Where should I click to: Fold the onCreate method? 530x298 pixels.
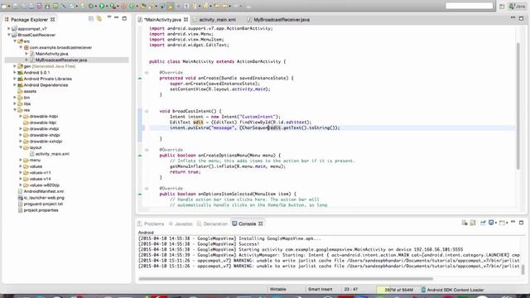pos(147,72)
